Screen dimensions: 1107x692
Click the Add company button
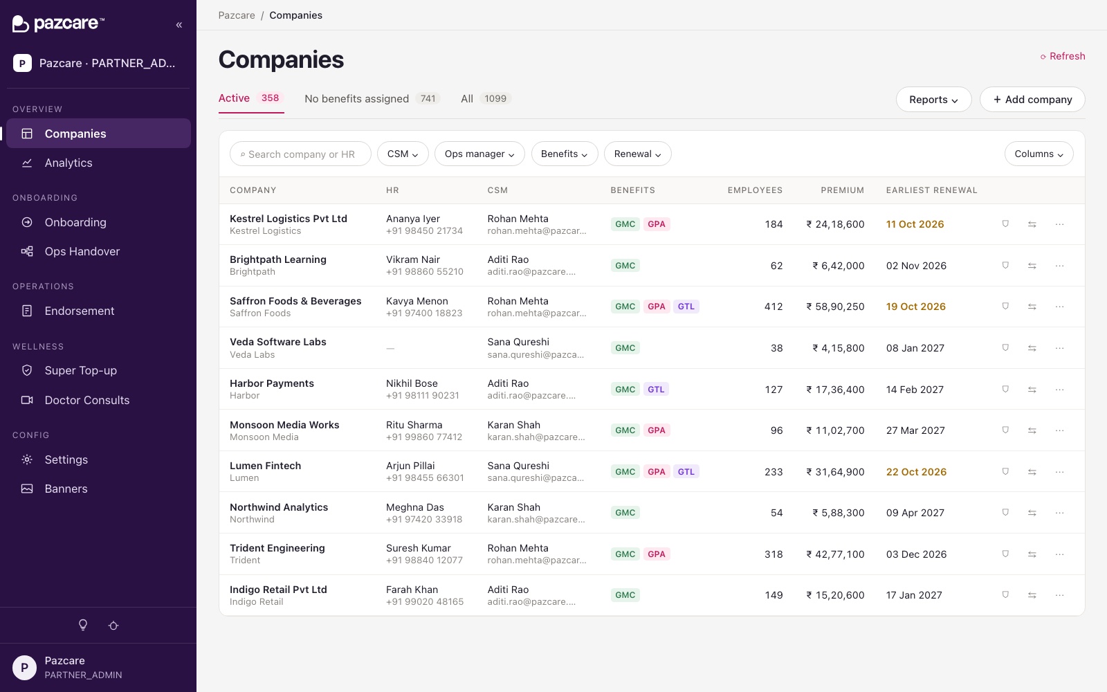(x=1032, y=100)
